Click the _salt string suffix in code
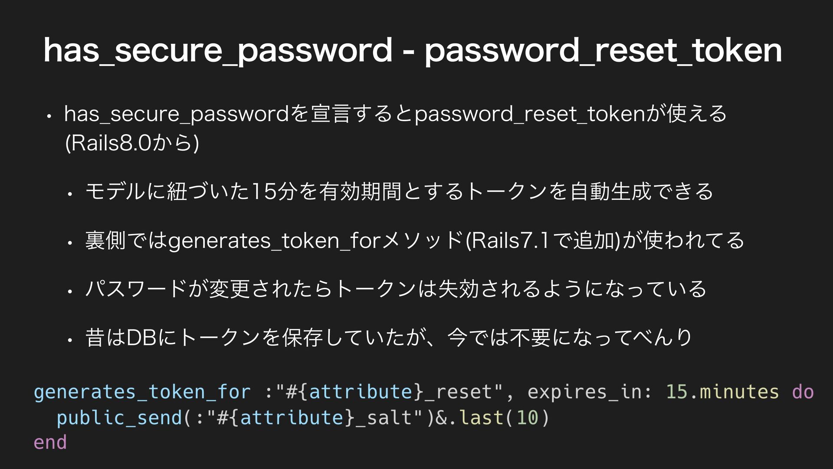This screenshot has height=469, width=833. [389, 418]
